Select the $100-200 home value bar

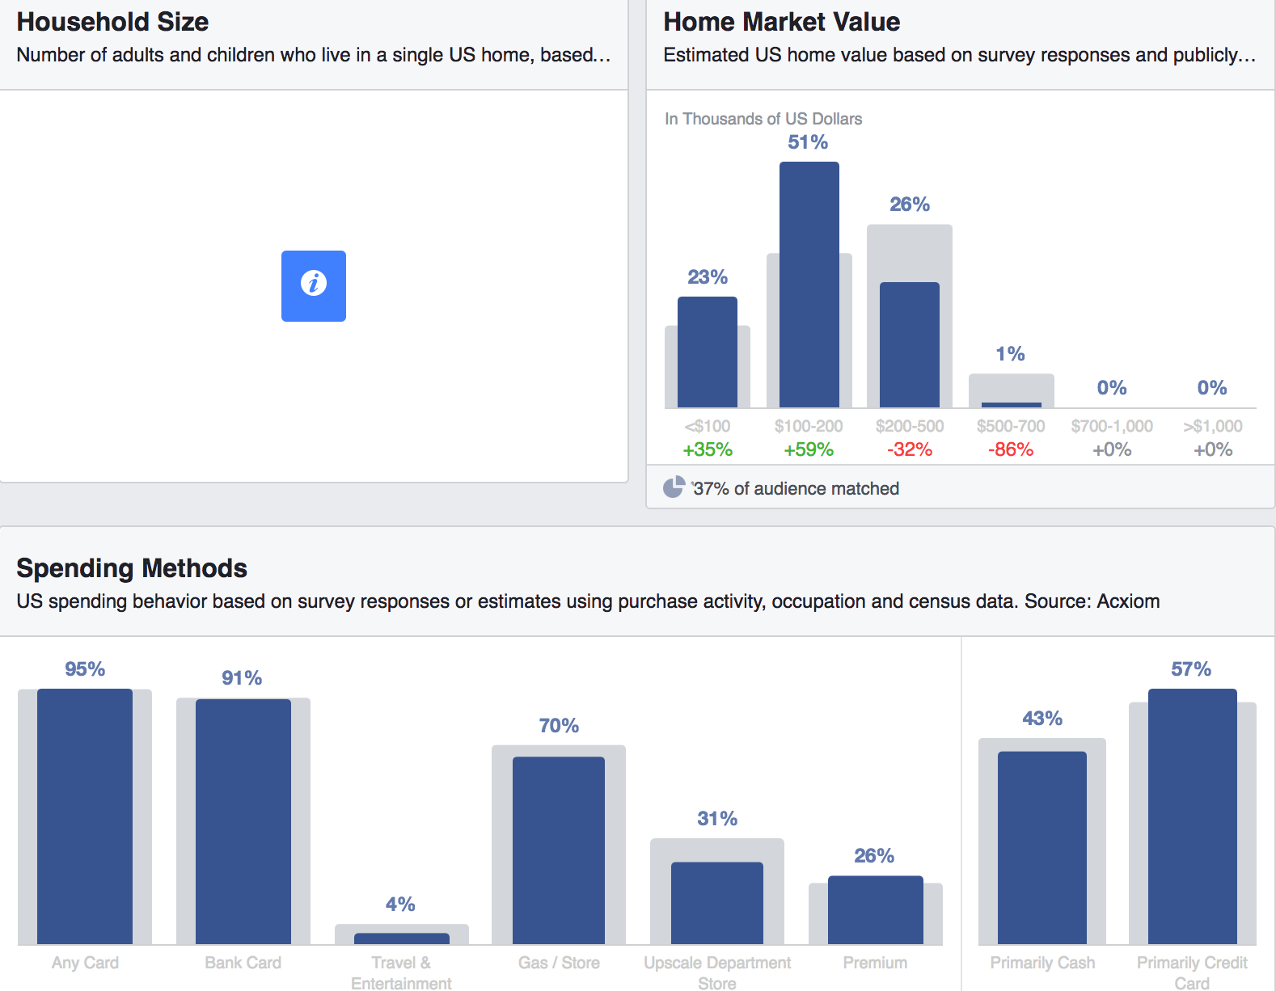(x=809, y=283)
